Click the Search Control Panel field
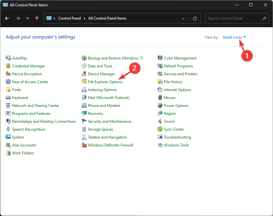273x216 pixels. pos(234,18)
